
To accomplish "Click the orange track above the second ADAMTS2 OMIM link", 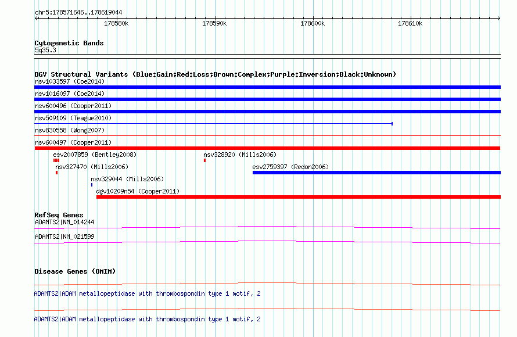I will click(267, 309).
